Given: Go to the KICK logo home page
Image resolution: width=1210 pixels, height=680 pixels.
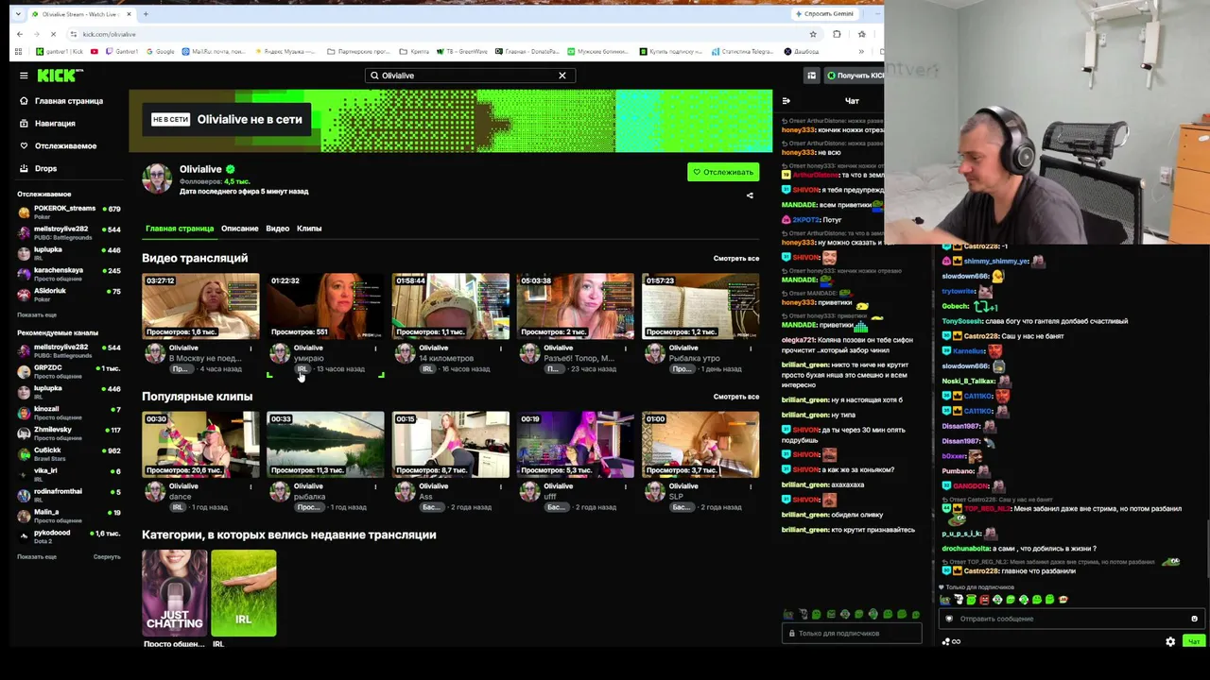Looking at the screenshot, I should [x=60, y=76].
